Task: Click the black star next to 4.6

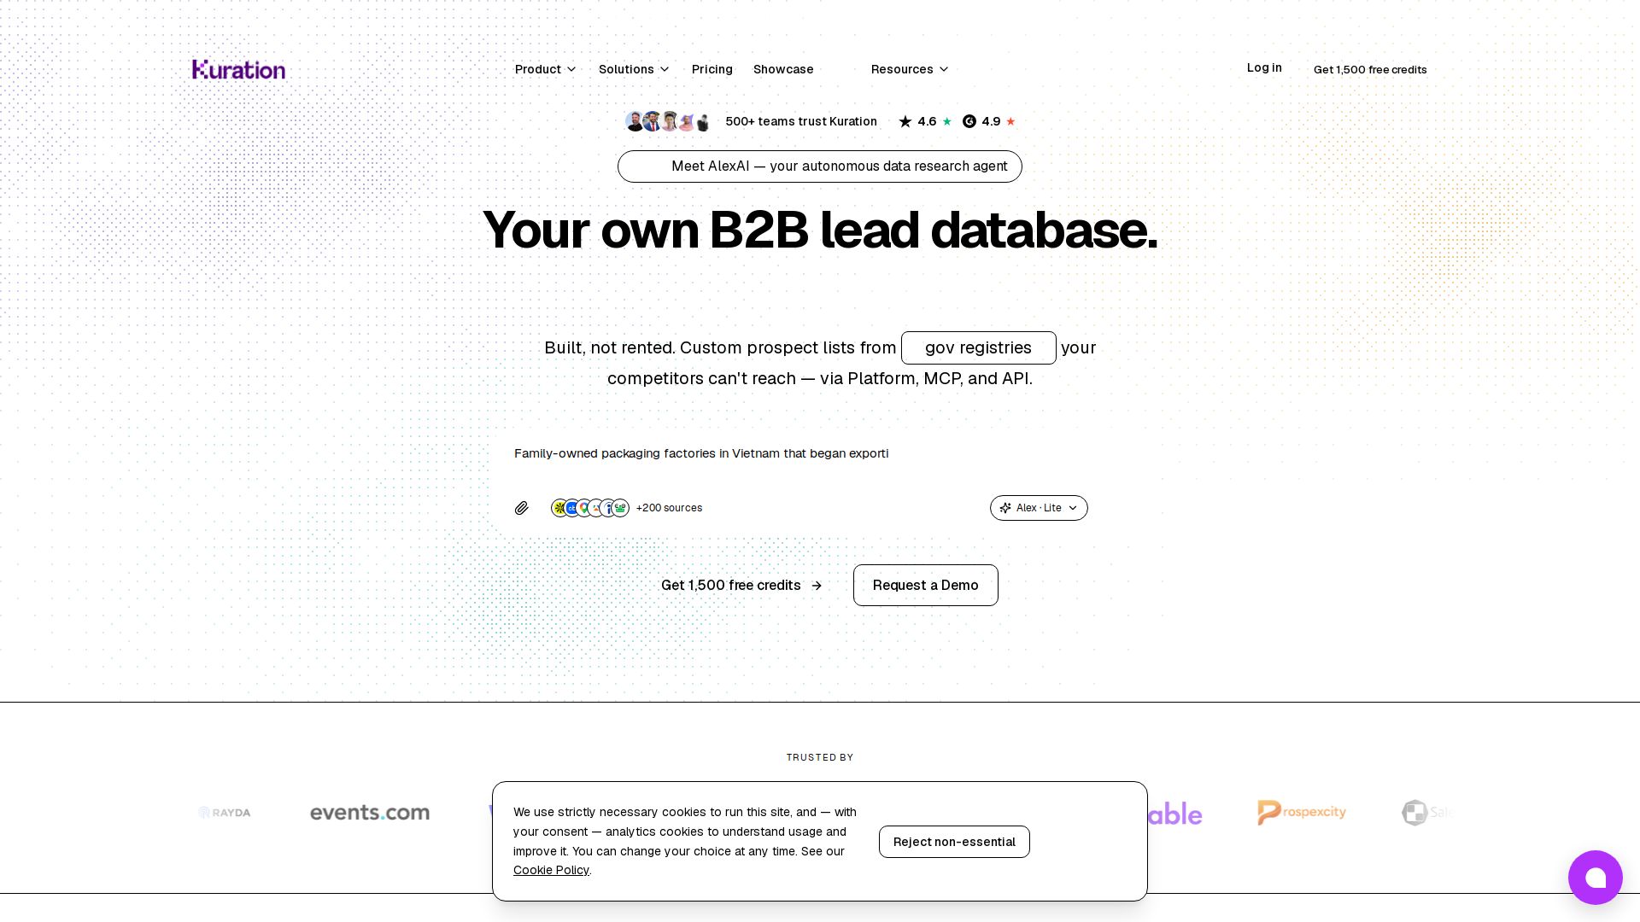Action: [x=905, y=121]
